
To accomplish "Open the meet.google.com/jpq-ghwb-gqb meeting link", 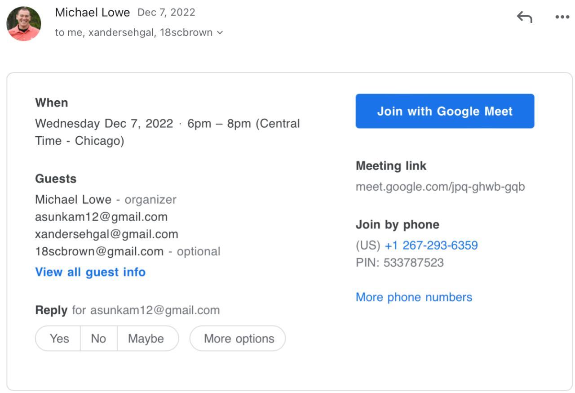I will click(x=440, y=187).
